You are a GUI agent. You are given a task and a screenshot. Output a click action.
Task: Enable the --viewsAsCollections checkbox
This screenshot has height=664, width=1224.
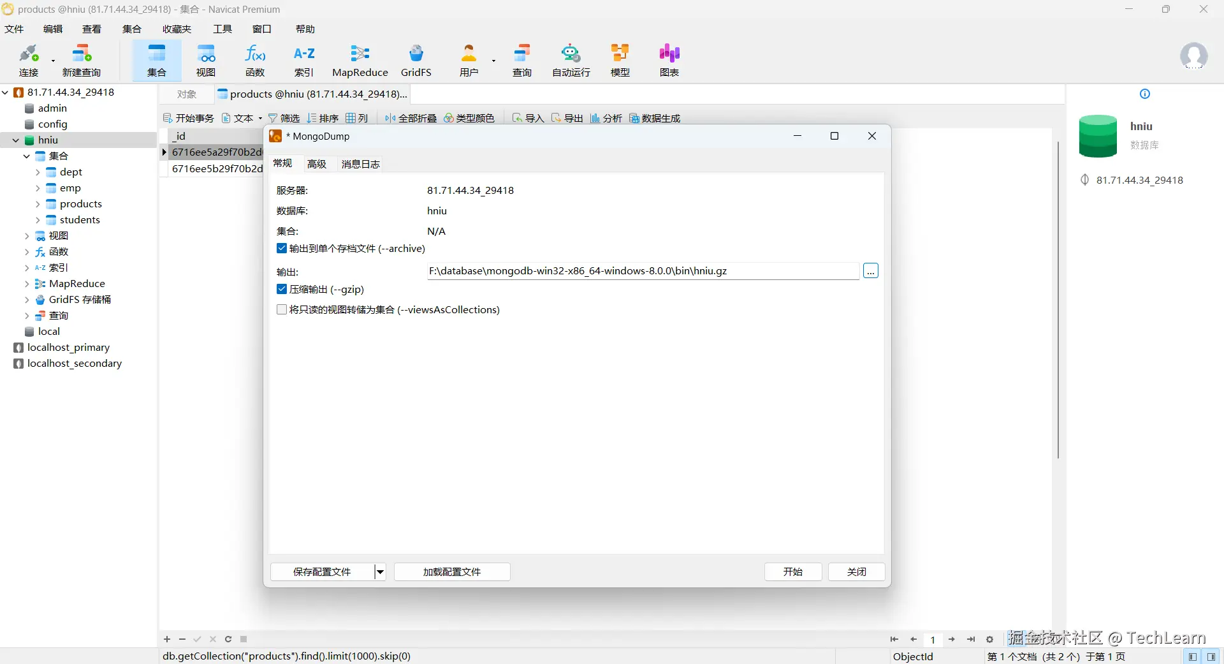pos(282,310)
